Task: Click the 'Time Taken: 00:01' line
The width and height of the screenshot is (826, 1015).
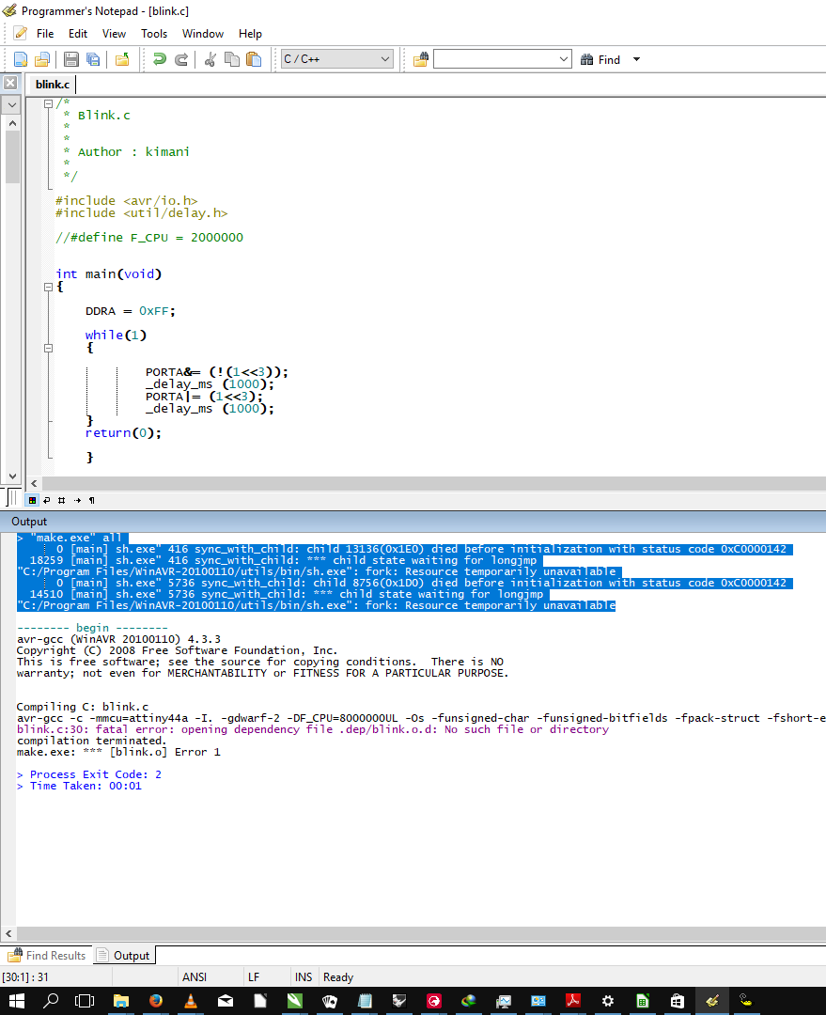Action: click(x=79, y=786)
